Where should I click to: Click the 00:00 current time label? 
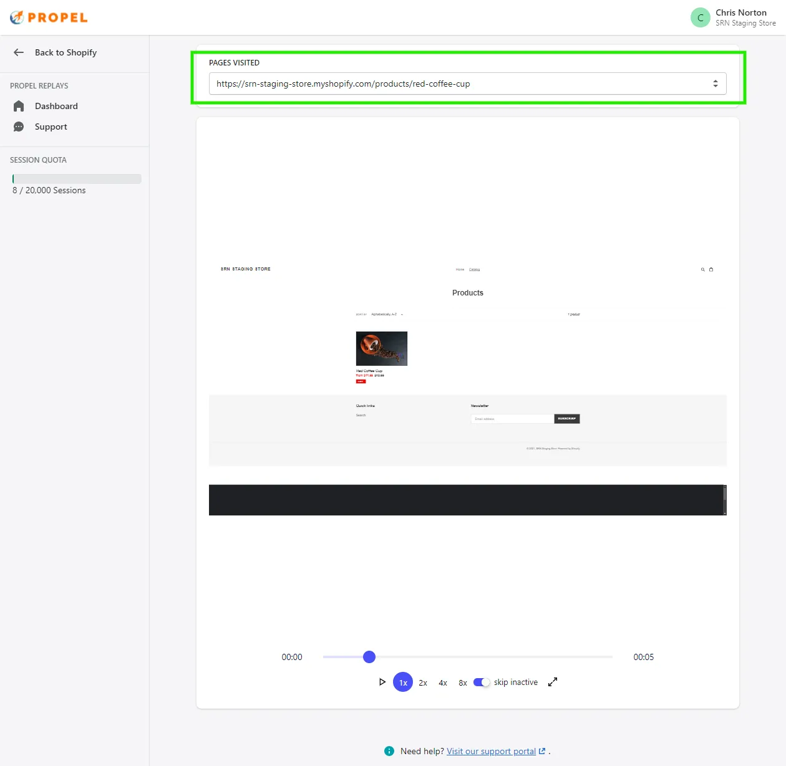pos(292,657)
